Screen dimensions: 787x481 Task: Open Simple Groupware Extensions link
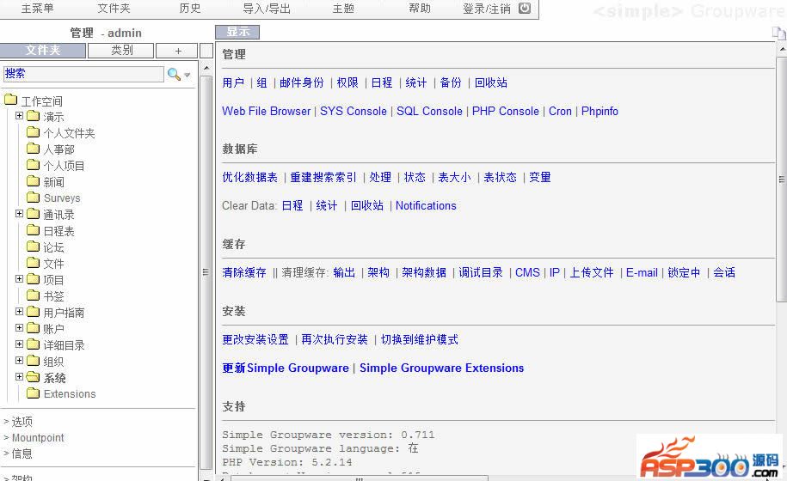442,368
